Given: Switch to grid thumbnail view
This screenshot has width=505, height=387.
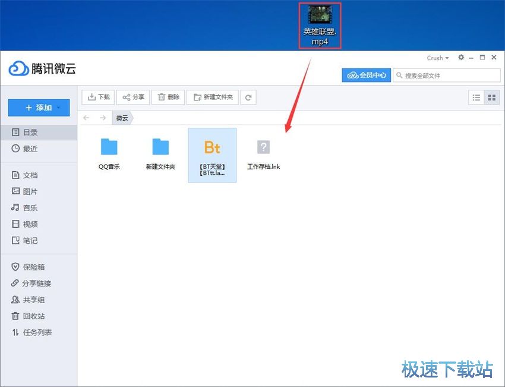Looking at the screenshot, I should tap(492, 97).
